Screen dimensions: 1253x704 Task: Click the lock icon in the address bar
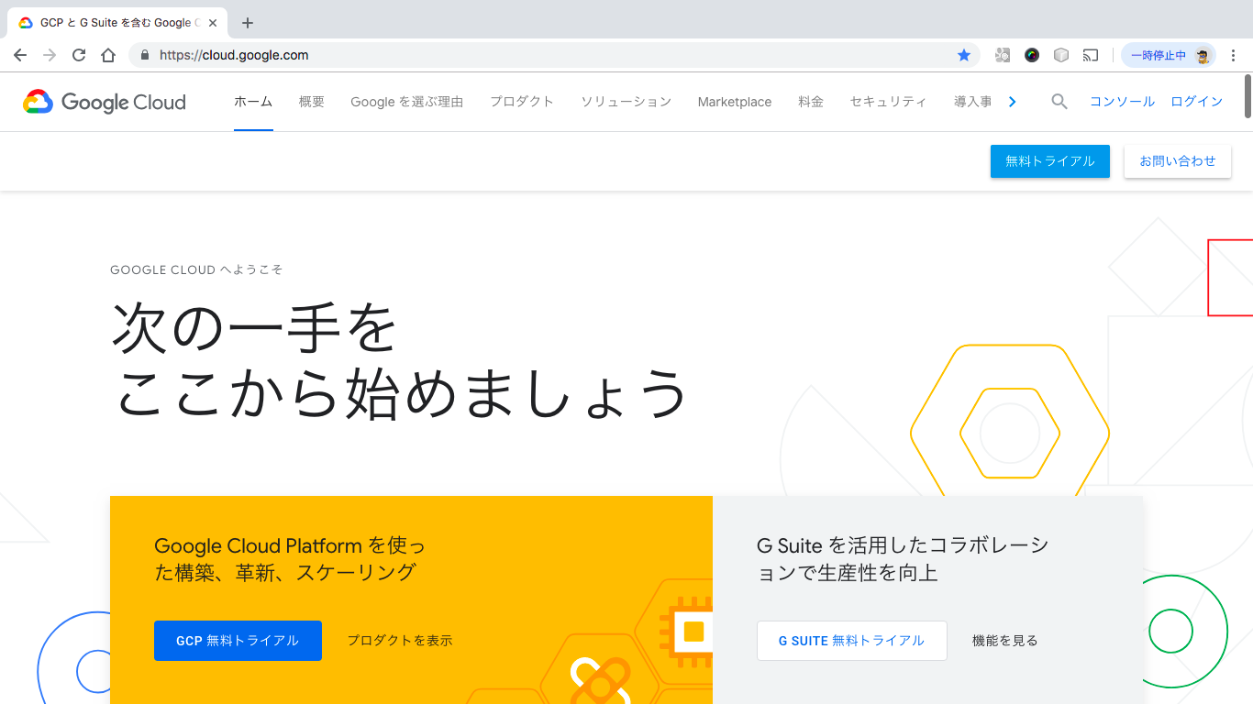[x=144, y=55]
